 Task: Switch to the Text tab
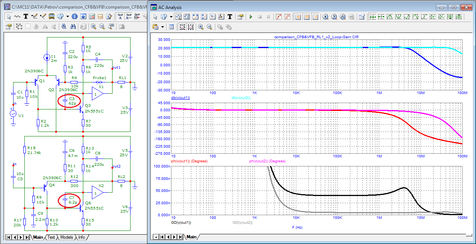click(x=51, y=237)
